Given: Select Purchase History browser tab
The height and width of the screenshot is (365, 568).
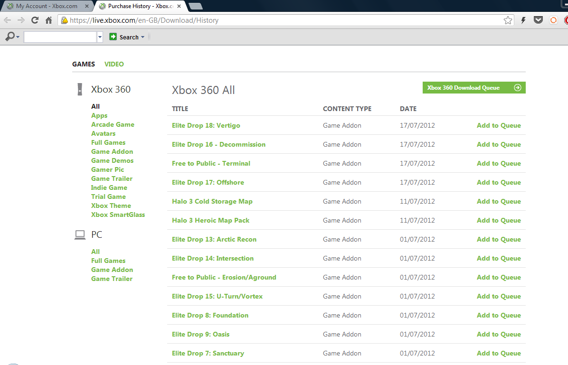Looking at the screenshot, I should tap(141, 6).
